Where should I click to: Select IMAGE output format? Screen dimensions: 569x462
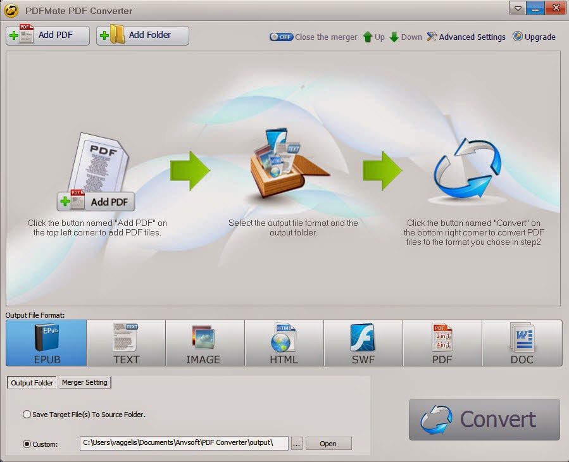[205, 343]
